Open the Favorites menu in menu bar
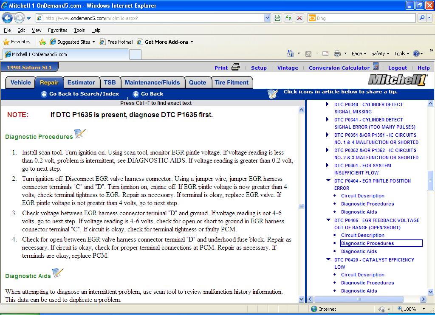This screenshot has height=315, width=435. click(57, 30)
